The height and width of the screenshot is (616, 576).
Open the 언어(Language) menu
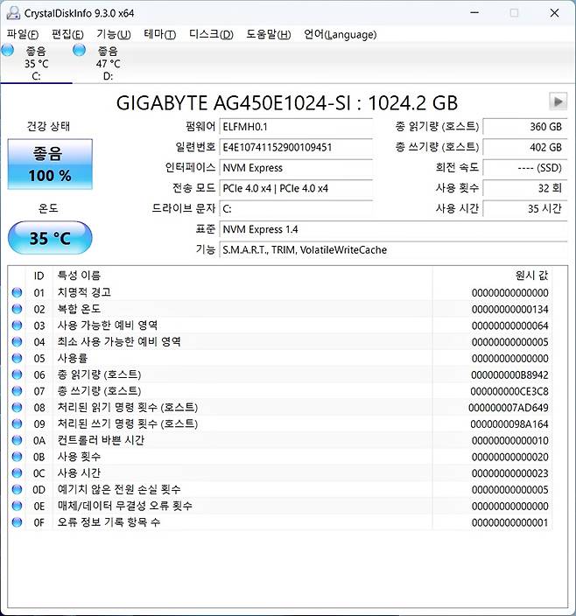[340, 34]
